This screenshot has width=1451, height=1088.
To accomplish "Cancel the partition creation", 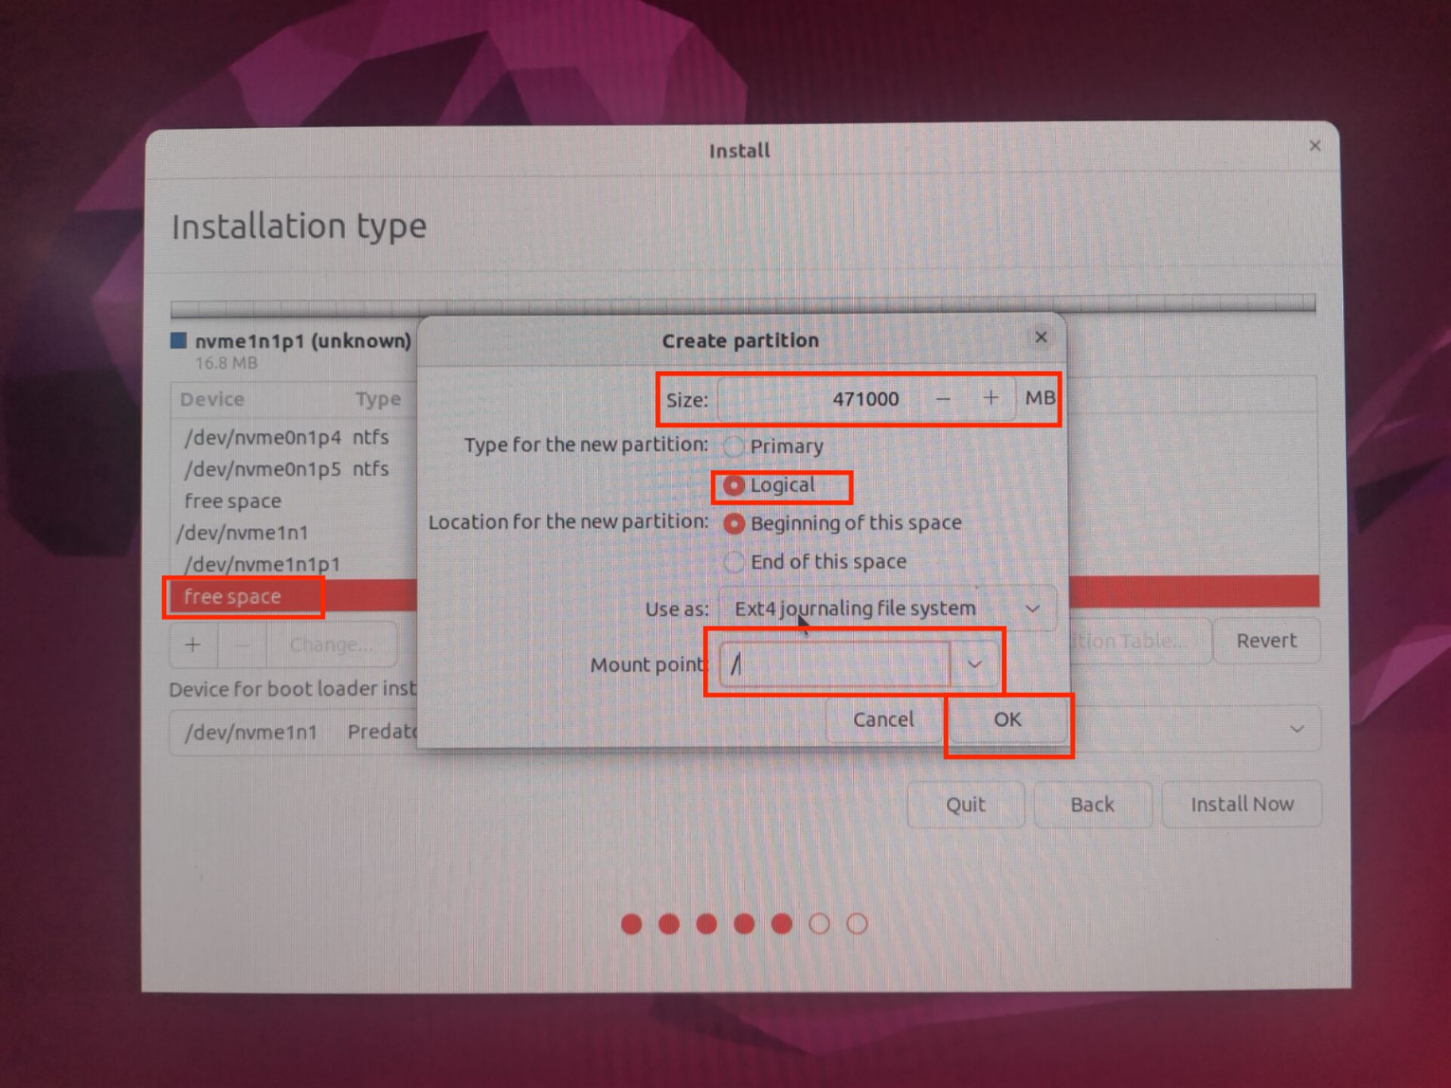I will pos(883,719).
